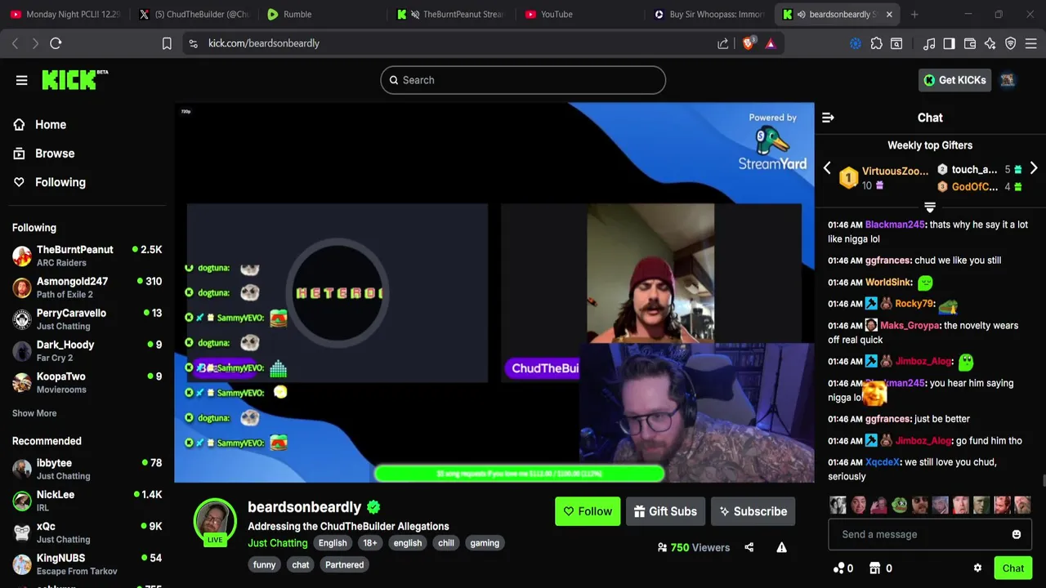Open ibbytee recommended channel

pos(87,469)
